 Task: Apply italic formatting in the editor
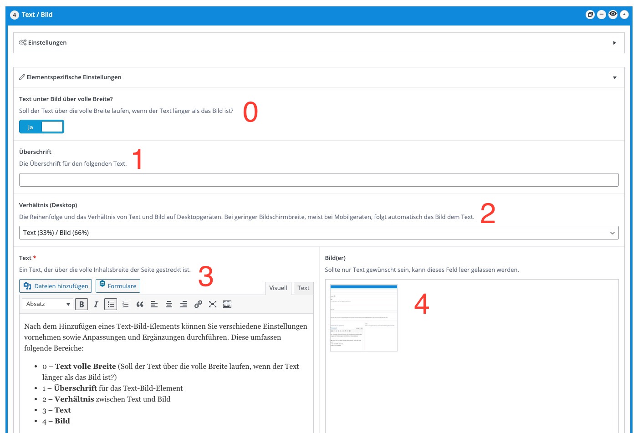point(96,304)
